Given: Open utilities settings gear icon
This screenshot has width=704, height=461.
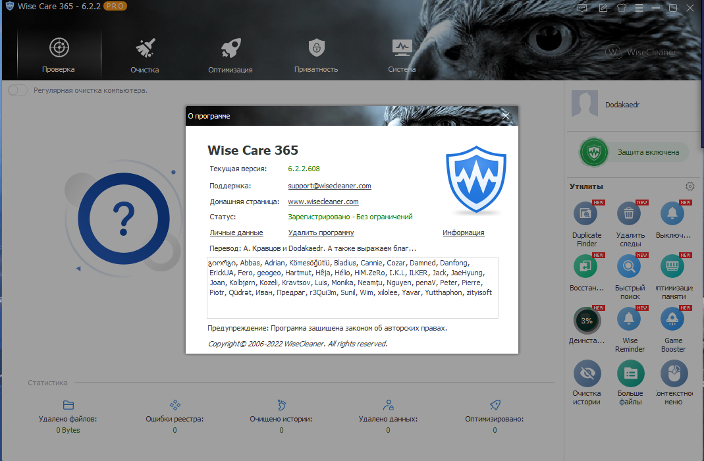Looking at the screenshot, I should pos(690,186).
